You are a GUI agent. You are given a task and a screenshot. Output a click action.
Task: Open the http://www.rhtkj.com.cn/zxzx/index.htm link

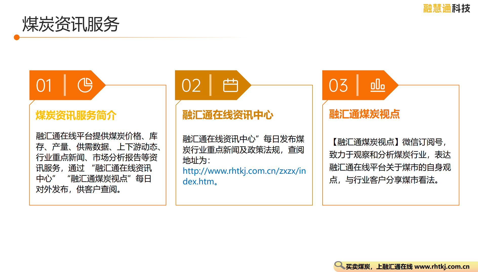click(244, 176)
